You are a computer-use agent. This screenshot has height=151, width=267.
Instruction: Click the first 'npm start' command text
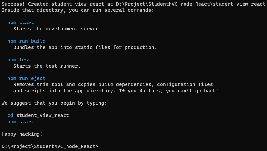pos(21,23)
